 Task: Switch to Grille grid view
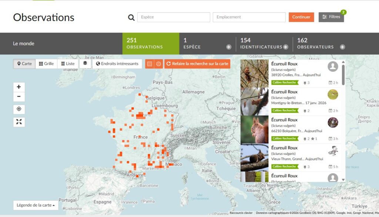pyautogui.click(x=46, y=64)
